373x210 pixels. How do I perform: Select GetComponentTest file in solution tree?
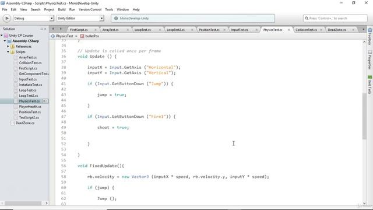(x=34, y=74)
